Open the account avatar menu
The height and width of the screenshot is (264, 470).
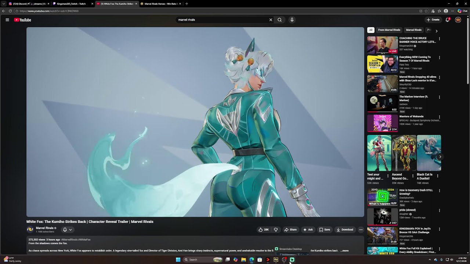coord(458,20)
